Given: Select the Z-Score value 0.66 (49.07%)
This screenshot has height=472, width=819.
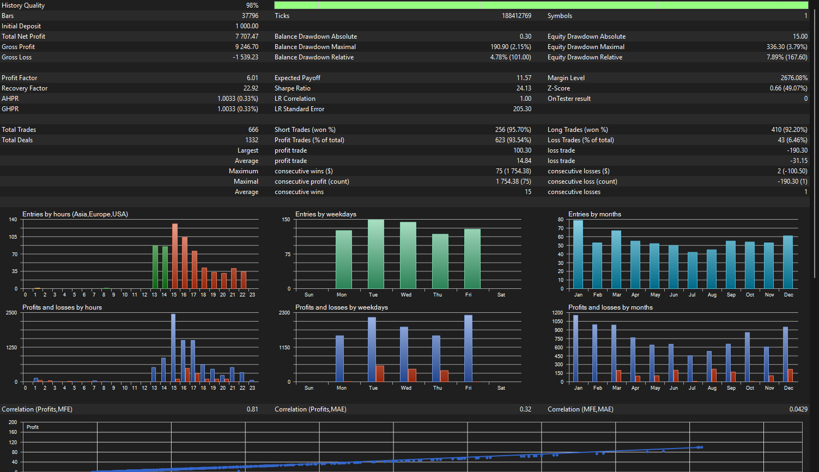Looking at the screenshot, I should [x=788, y=88].
